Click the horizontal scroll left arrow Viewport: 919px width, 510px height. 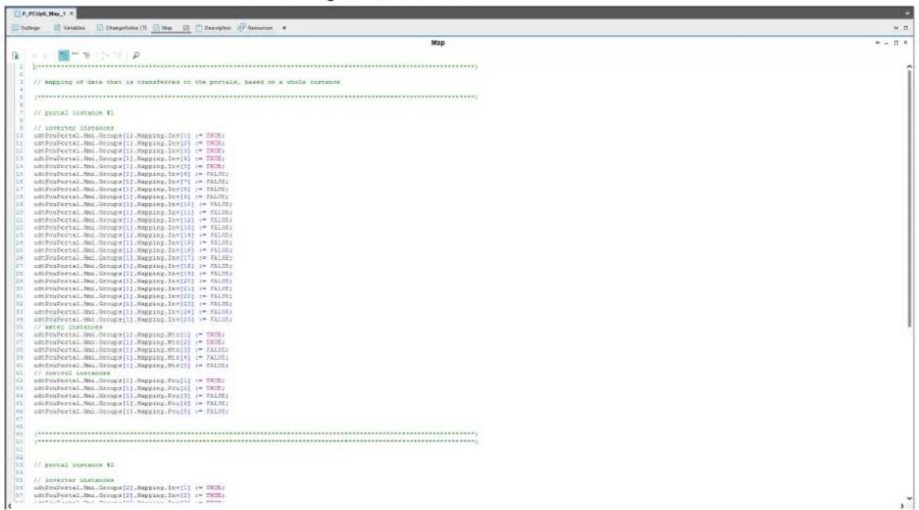(x=8, y=505)
